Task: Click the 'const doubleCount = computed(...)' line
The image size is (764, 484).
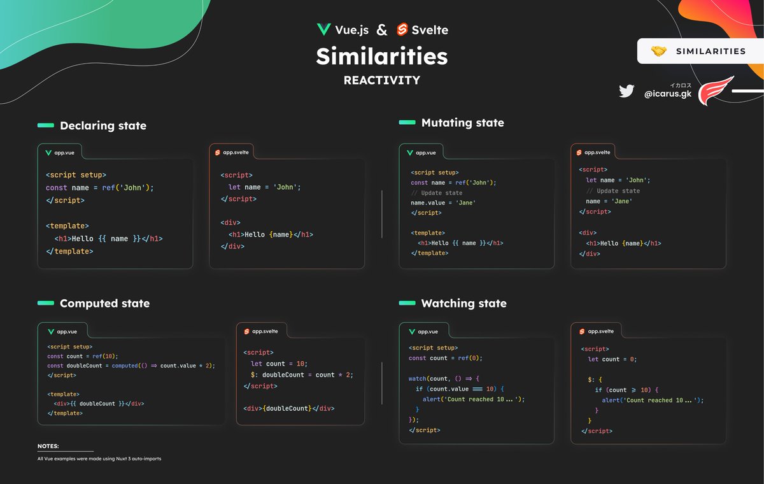Action: 131,366
